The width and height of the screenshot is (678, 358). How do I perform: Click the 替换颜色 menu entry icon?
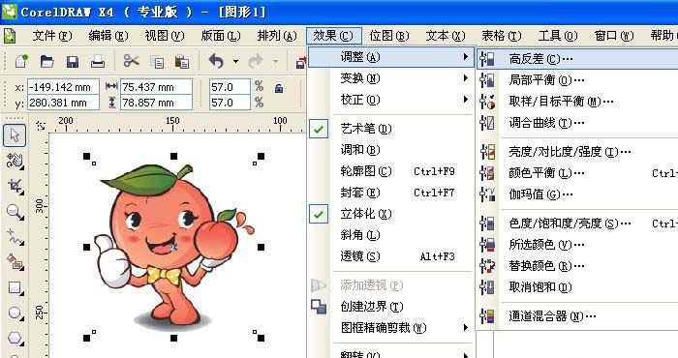(x=488, y=266)
